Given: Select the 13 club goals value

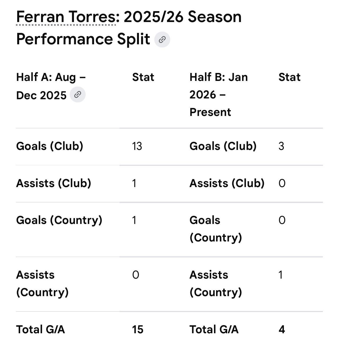Looking at the screenshot, I should (137, 146).
